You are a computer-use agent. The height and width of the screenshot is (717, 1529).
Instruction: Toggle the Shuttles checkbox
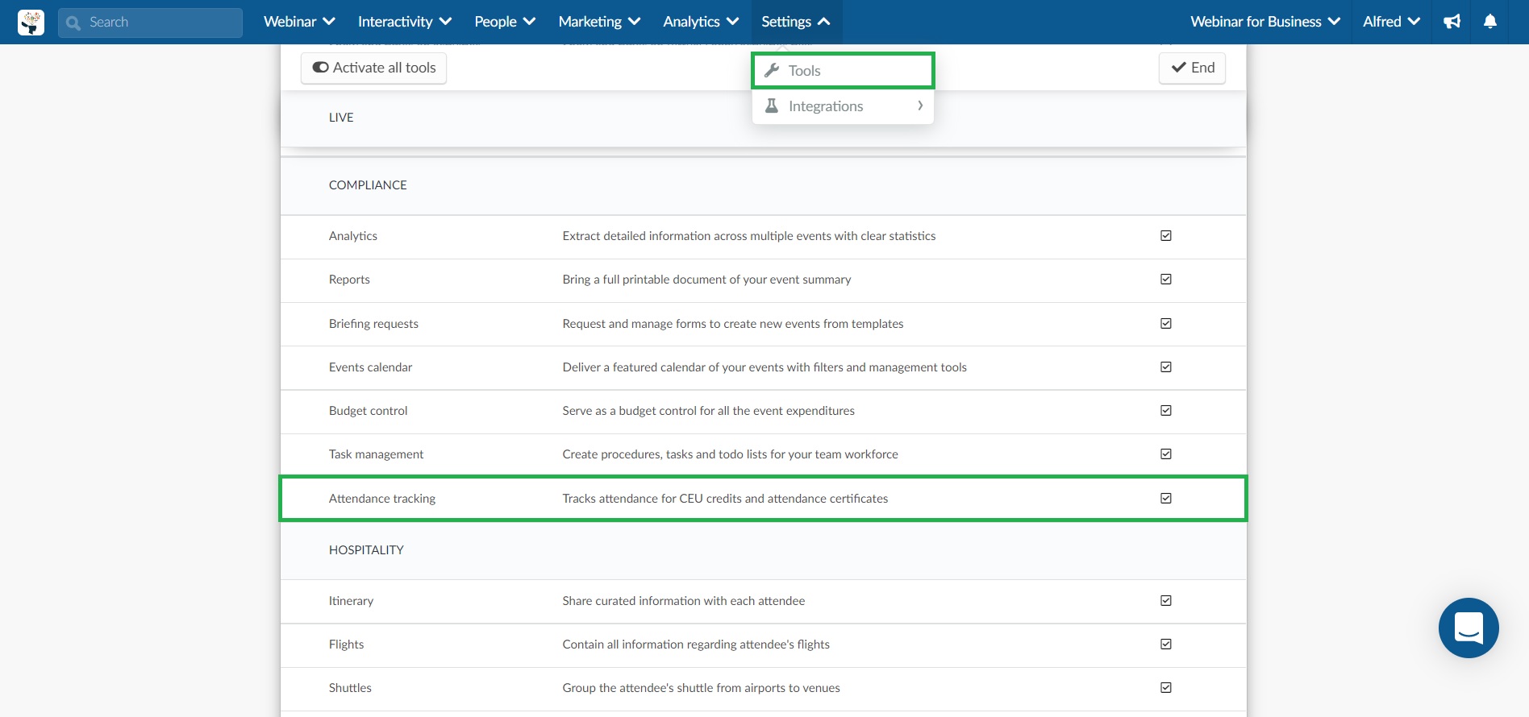pyautogui.click(x=1166, y=687)
